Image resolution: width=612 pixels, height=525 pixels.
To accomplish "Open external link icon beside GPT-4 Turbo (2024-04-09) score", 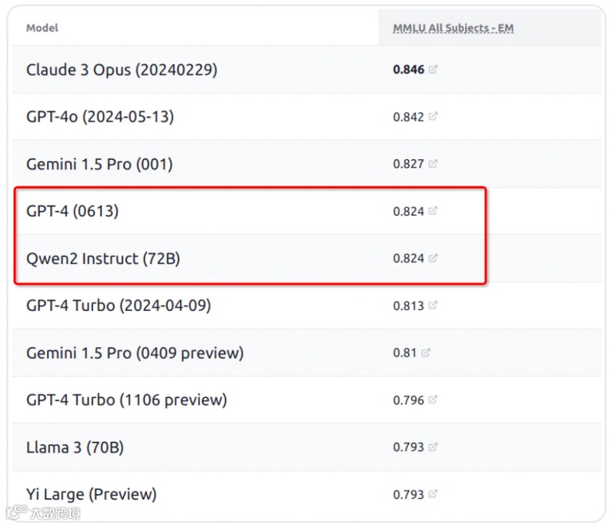I will click(433, 306).
